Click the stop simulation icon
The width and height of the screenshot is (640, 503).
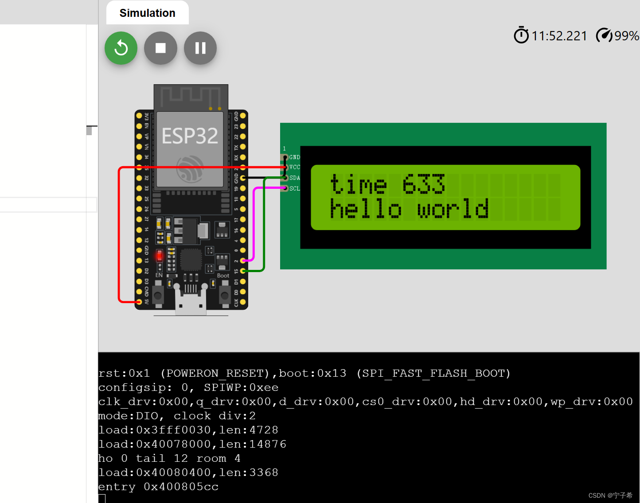(160, 48)
